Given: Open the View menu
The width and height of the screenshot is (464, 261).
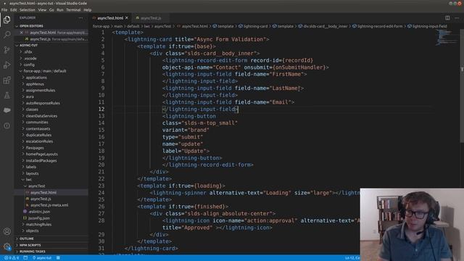Looking at the screenshot, I should click(x=42, y=9).
